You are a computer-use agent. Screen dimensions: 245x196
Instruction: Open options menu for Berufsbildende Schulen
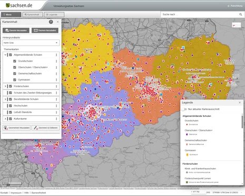56,99
